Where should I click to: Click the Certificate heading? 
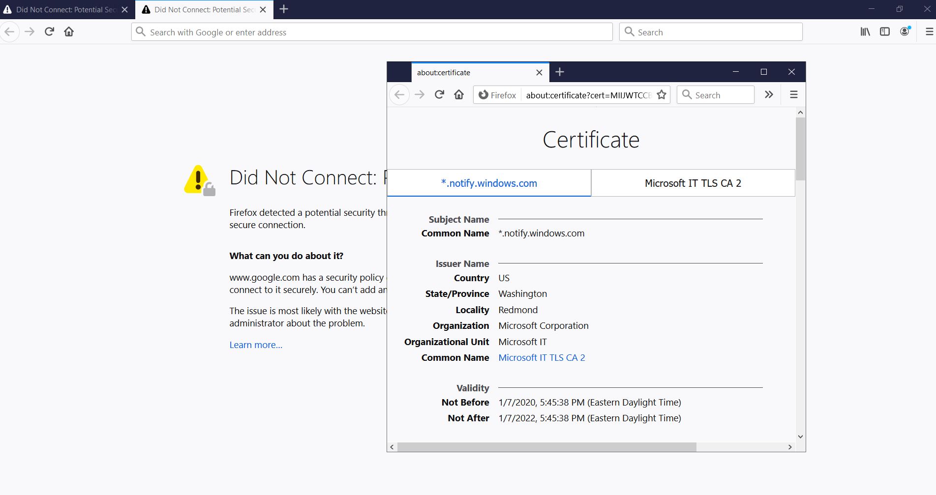(591, 140)
